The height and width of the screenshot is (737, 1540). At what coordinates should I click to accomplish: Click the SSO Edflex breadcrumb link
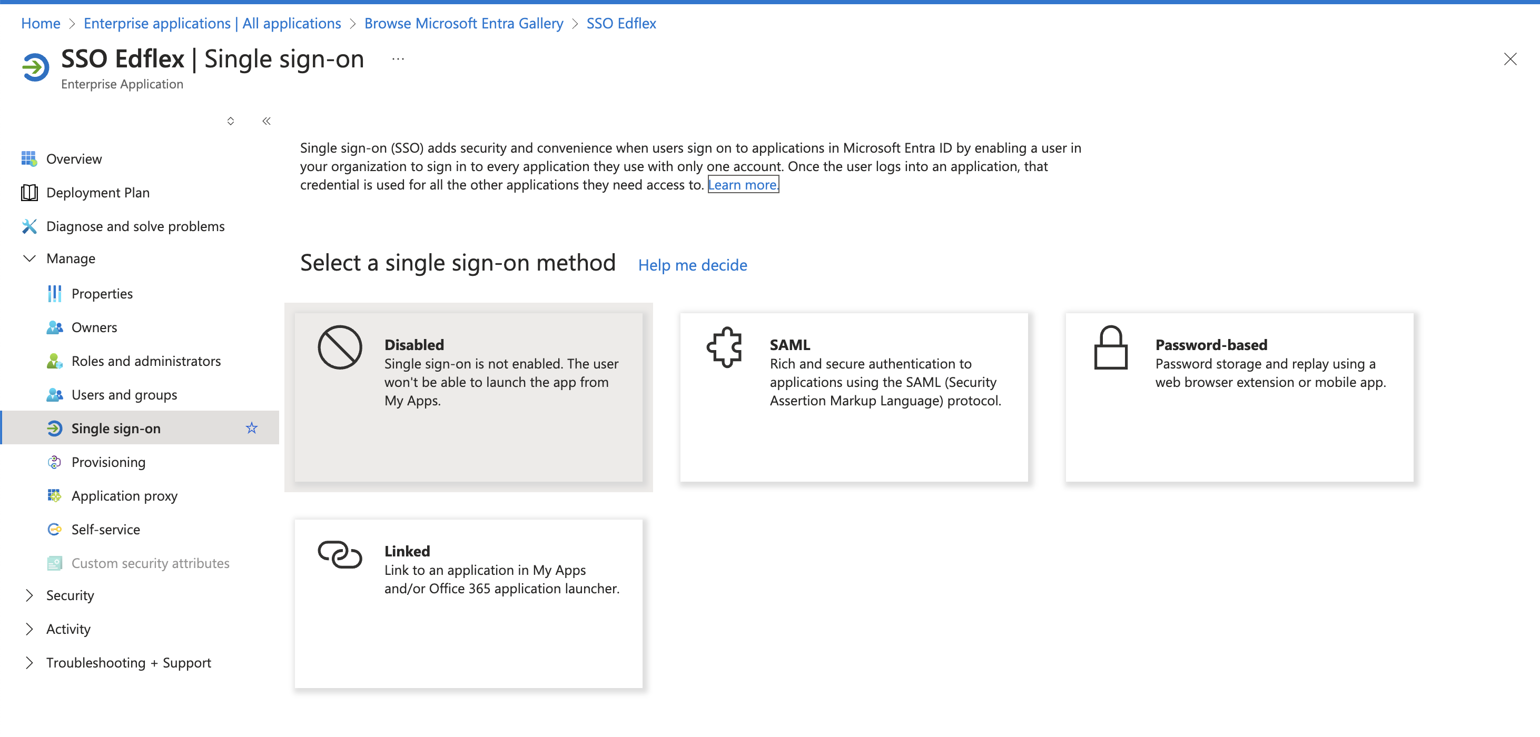pyautogui.click(x=621, y=23)
